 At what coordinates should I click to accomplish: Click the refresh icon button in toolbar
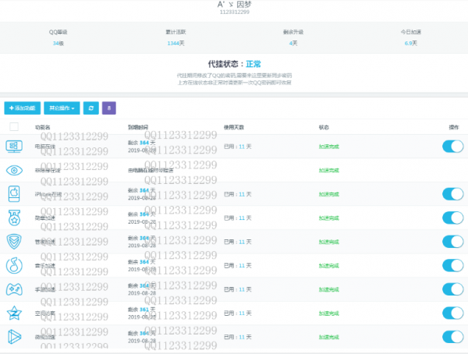coord(91,108)
